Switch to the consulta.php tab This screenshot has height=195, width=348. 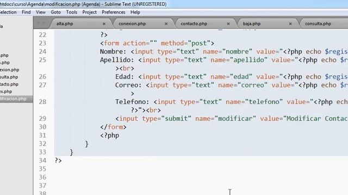tap(318, 24)
